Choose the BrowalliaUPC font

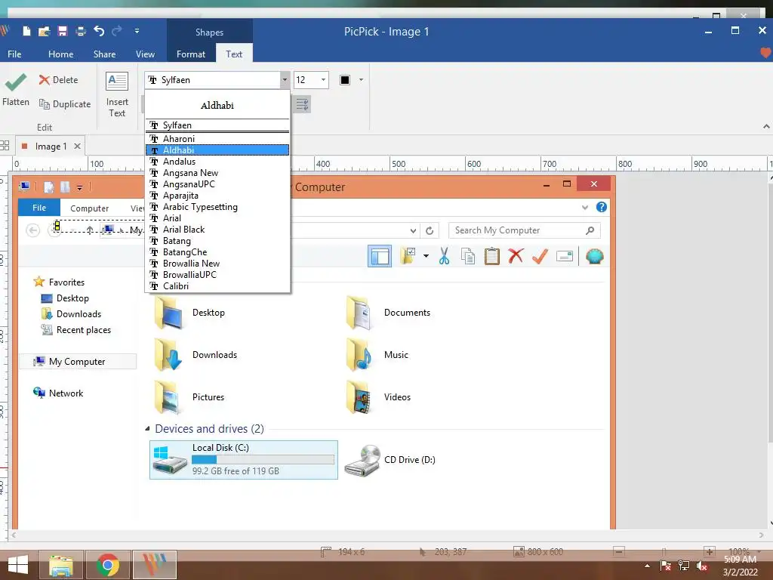pyautogui.click(x=217, y=275)
